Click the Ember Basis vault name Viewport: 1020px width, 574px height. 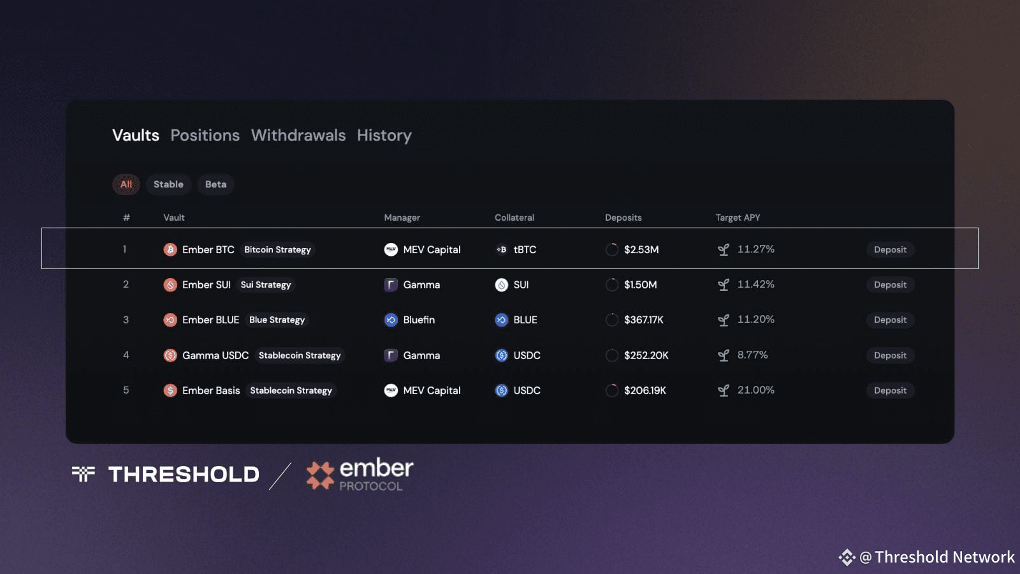(x=211, y=390)
